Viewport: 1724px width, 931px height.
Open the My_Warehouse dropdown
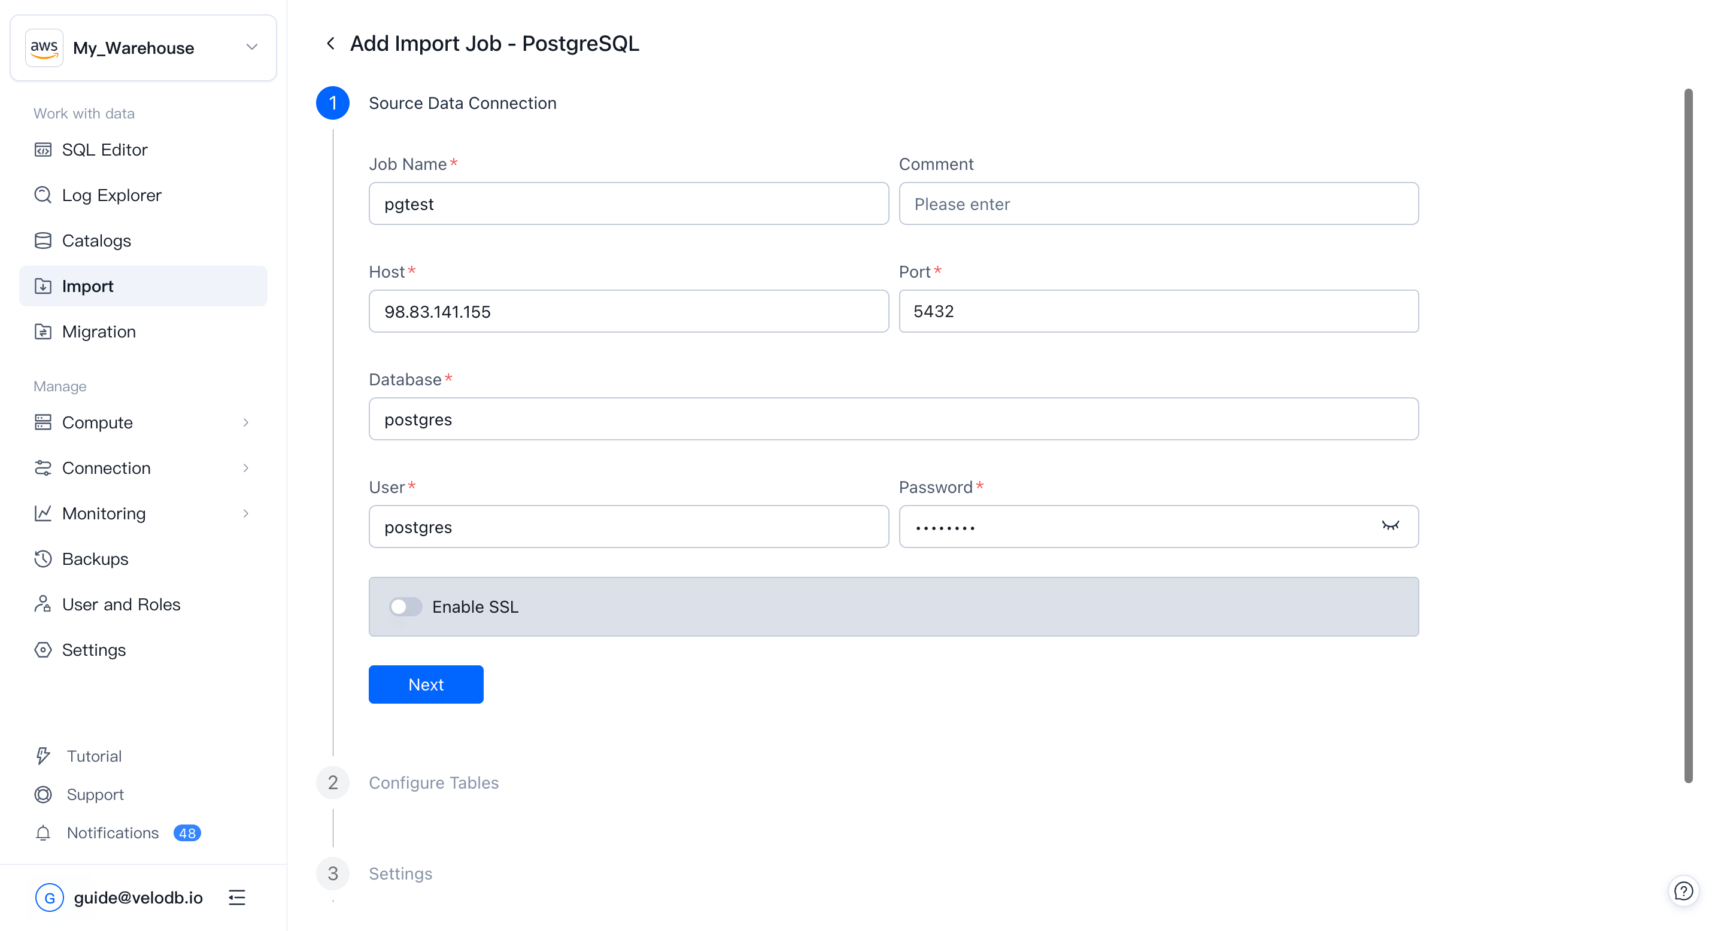251,47
